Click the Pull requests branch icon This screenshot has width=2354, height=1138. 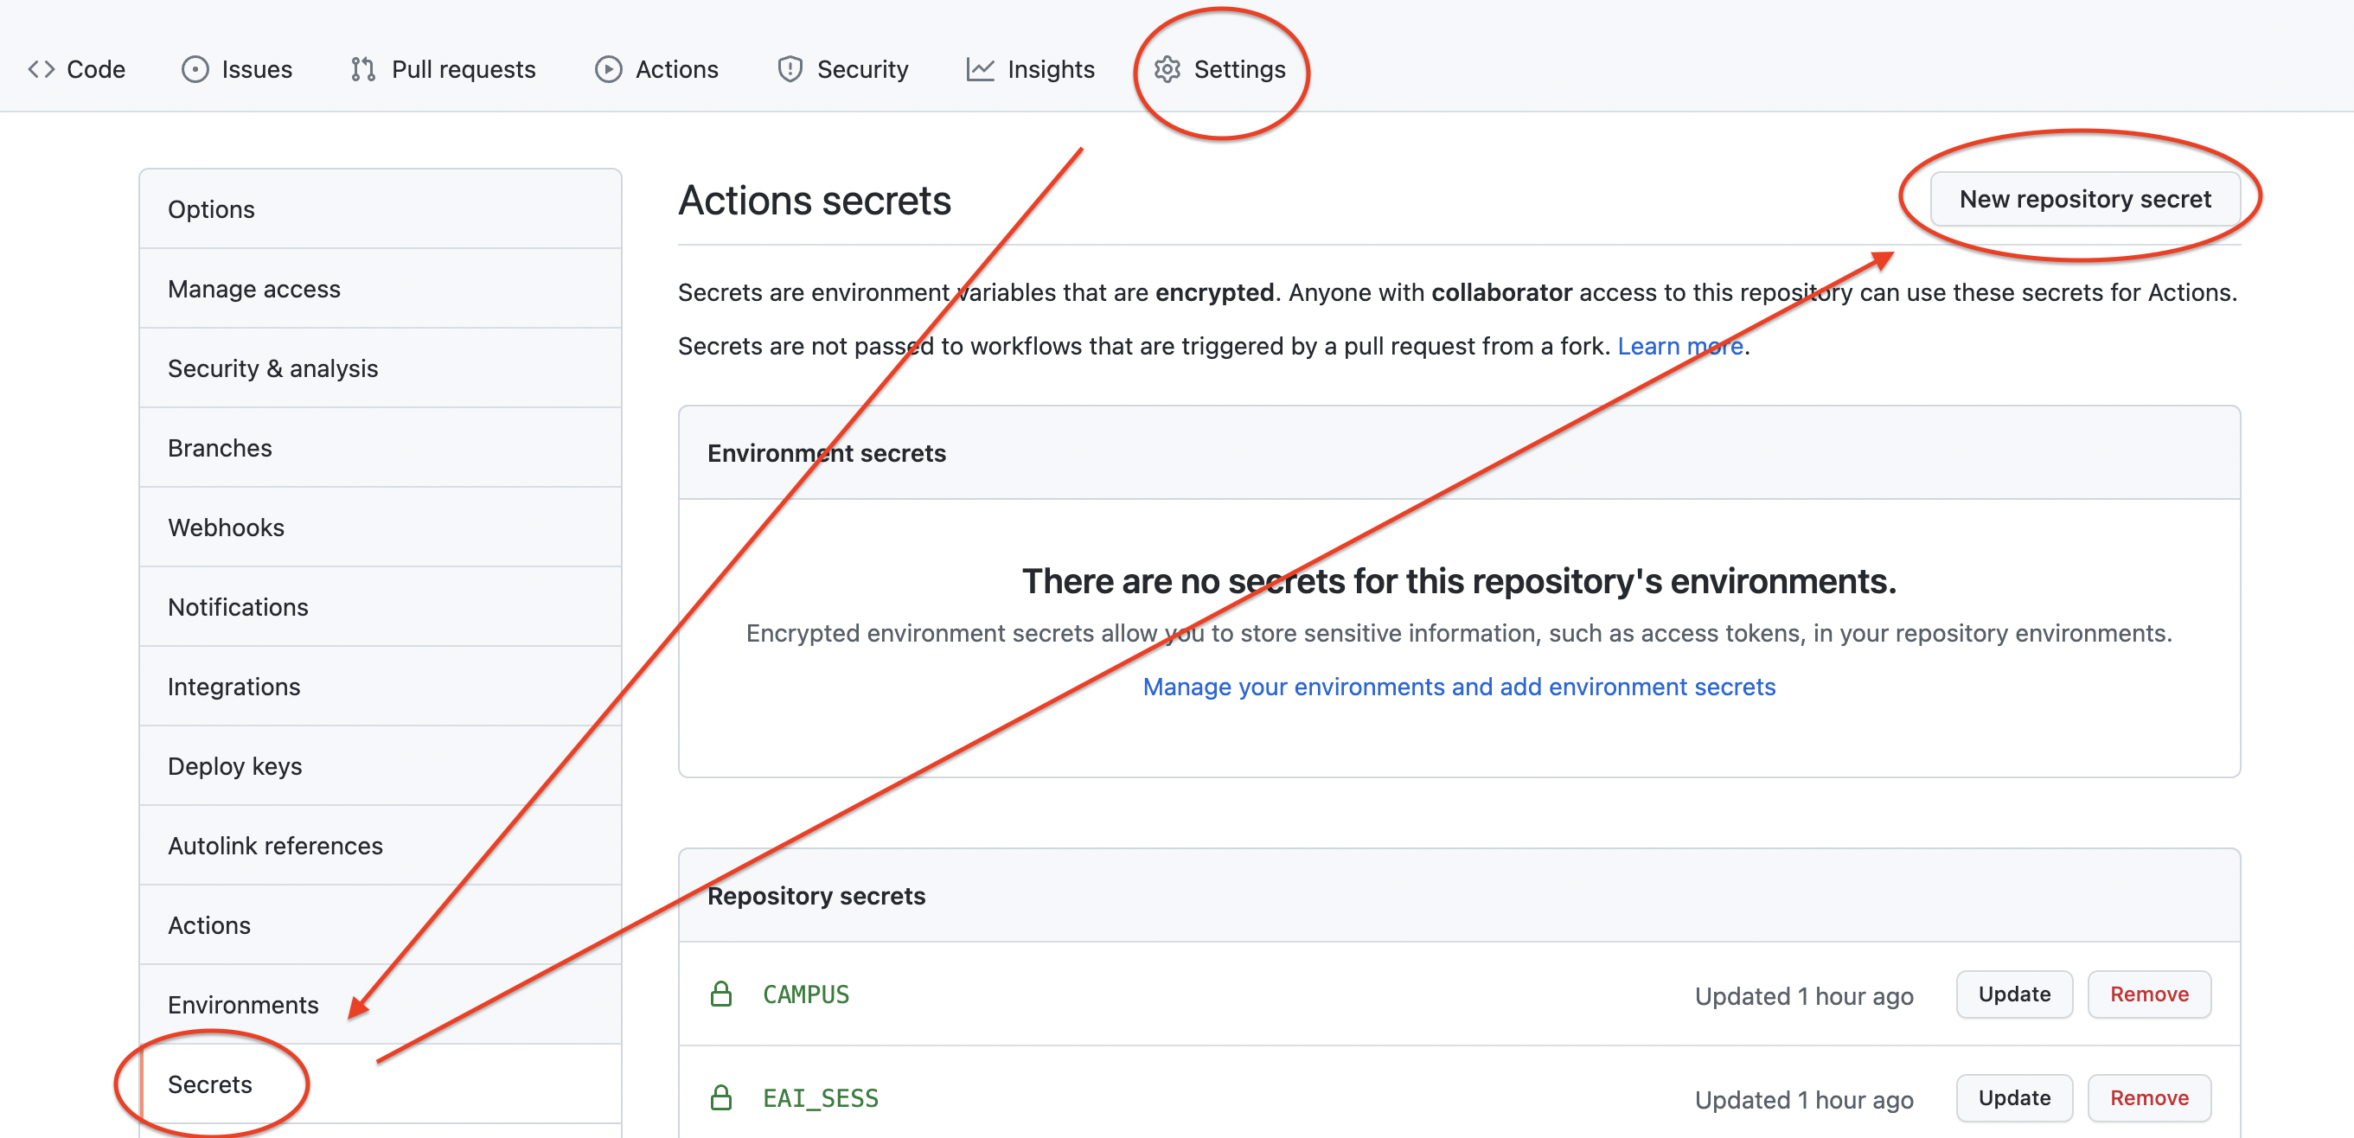click(x=363, y=69)
